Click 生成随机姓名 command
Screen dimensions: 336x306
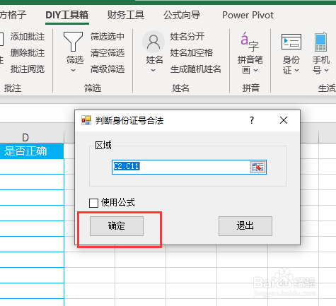(196, 69)
